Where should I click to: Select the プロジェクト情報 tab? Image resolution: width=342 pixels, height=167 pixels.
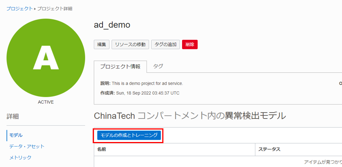[120, 67]
